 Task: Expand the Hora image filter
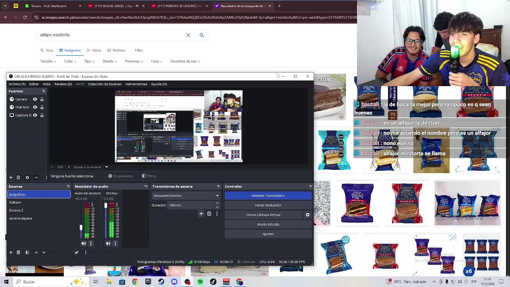coord(157,61)
